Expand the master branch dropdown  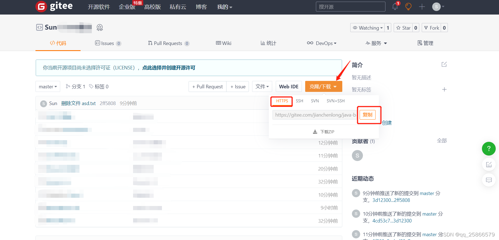coord(48,87)
